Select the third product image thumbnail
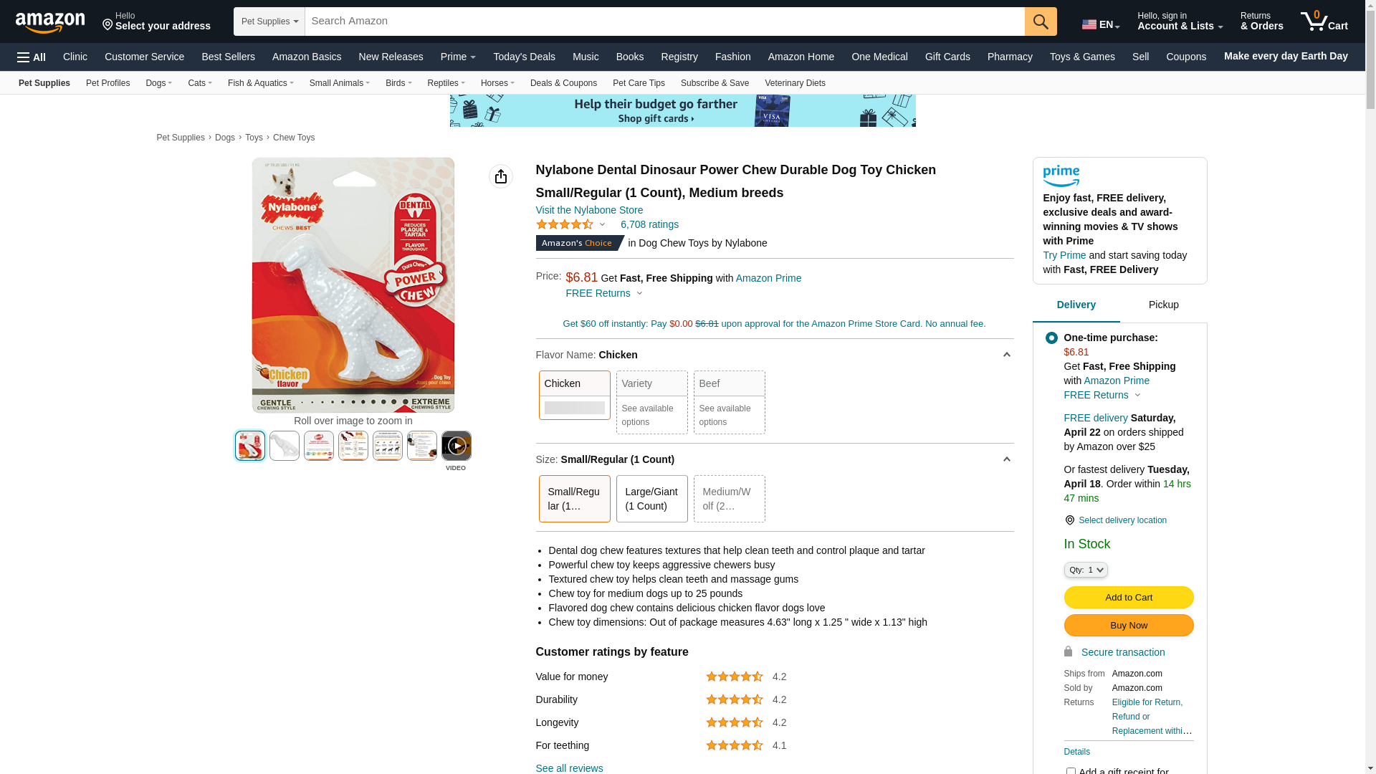 (x=319, y=446)
